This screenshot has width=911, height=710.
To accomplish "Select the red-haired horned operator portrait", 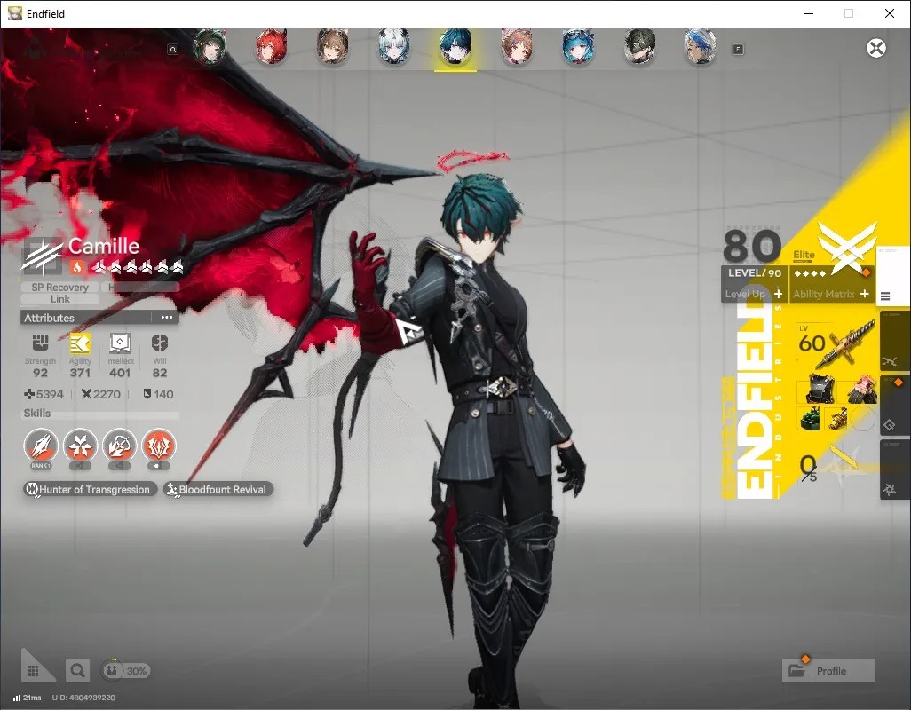I will click(272, 46).
